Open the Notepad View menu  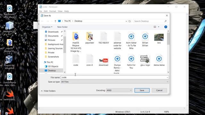60,11
